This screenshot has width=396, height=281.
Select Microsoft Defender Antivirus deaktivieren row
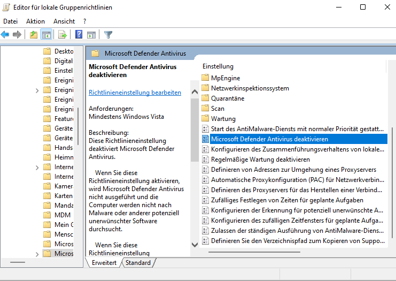pyautogui.click(x=294, y=139)
